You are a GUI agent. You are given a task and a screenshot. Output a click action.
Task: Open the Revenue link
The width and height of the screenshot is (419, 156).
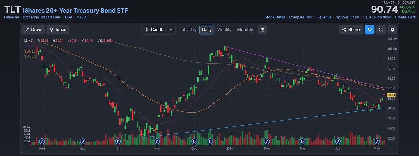click(x=324, y=17)
